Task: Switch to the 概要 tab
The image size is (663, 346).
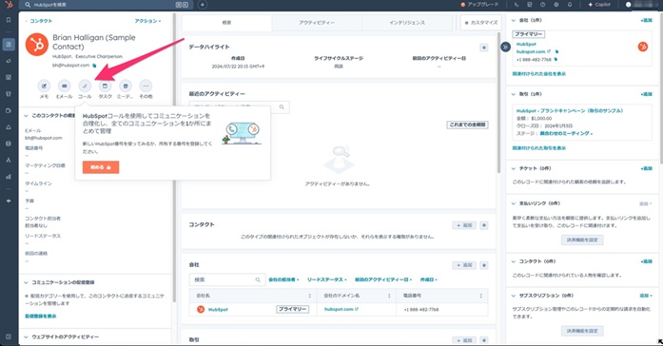Action: click(x=226, y=23)
